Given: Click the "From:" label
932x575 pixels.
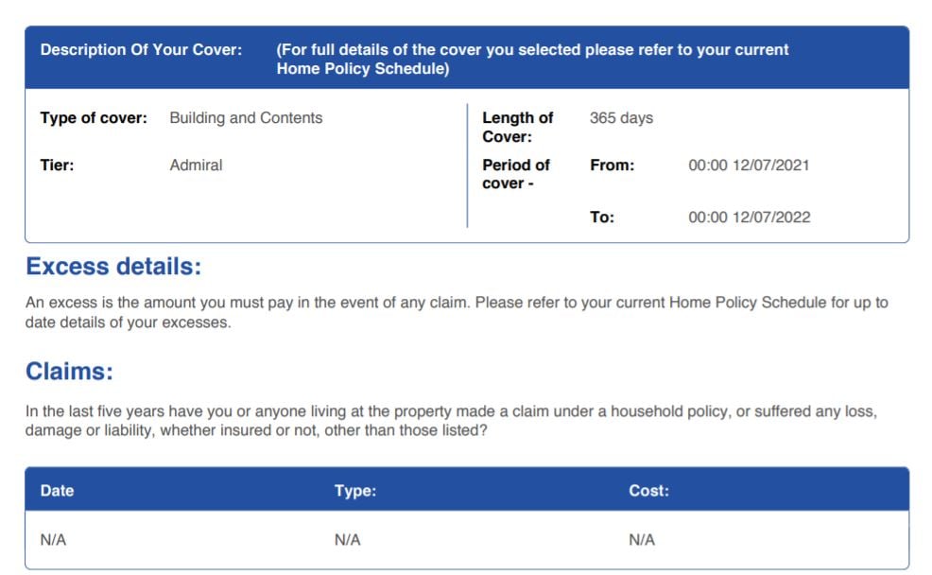Looking at the screenshot, I should coord(612,166).
